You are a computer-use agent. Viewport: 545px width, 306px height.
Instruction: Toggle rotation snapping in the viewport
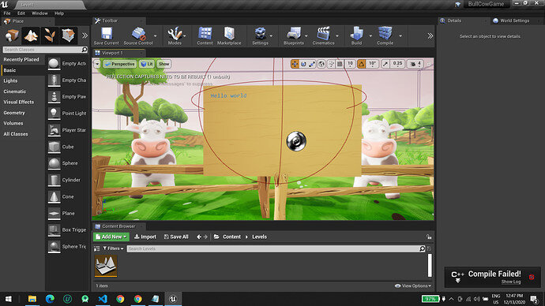pos(362,64)
